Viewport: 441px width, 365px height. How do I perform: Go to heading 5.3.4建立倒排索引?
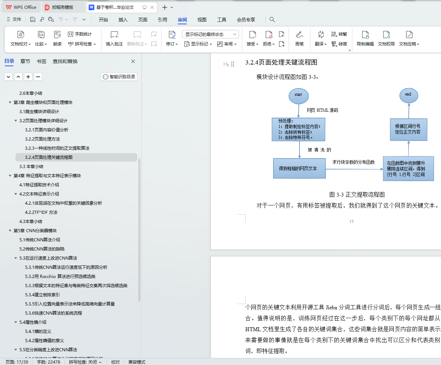42,295
